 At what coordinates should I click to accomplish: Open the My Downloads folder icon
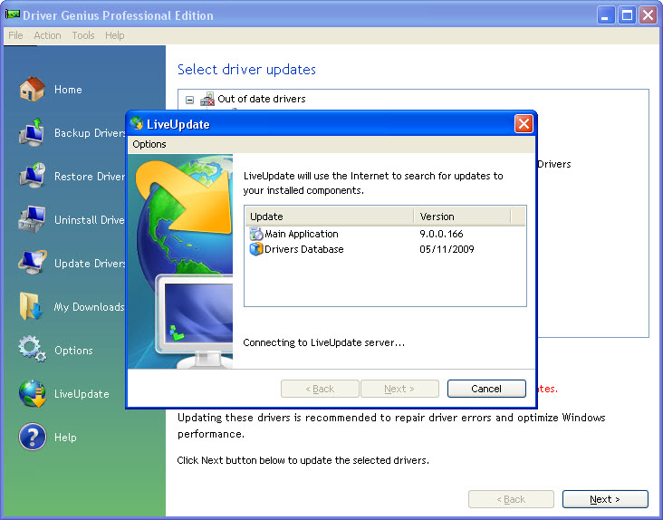tap(33, 306)
